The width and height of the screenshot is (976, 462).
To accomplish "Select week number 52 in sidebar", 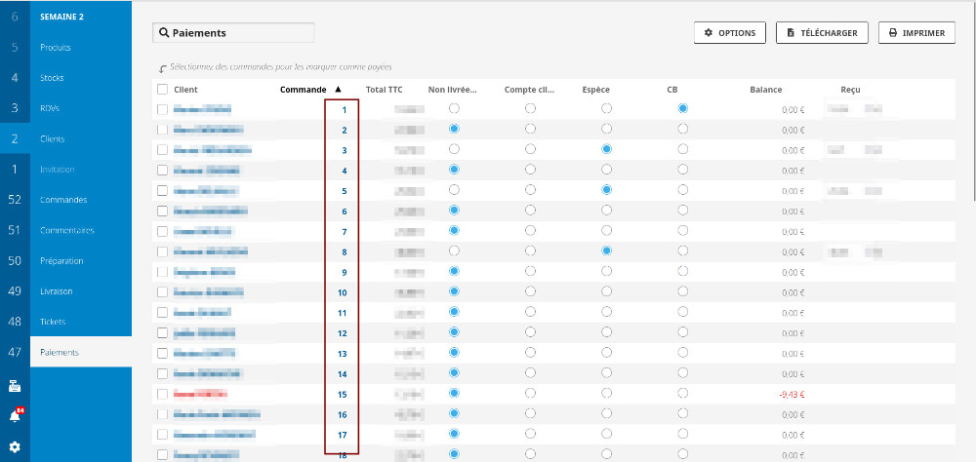I will pyautogui.click(x=15, y=200).
